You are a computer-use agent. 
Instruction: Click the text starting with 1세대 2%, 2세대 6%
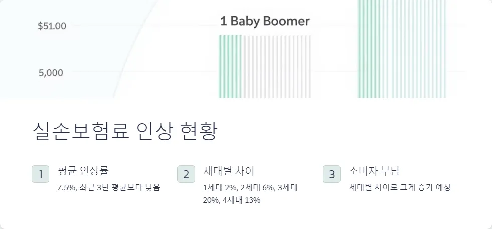[x=250, y=188]
